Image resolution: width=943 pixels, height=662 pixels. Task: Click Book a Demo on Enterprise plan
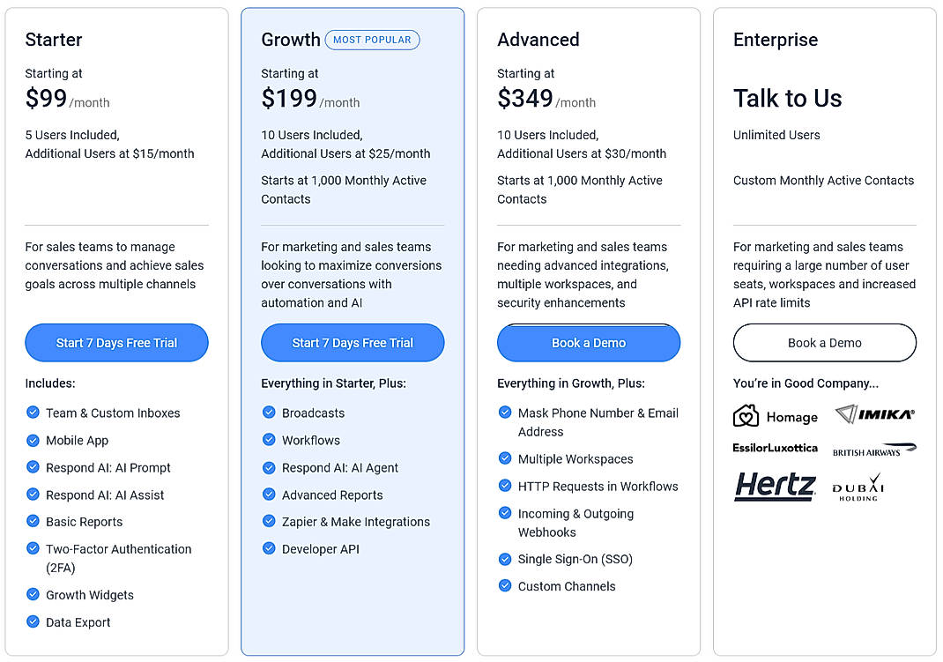click(824, 343)
